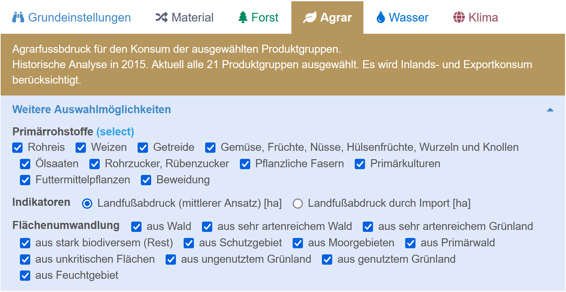Click the red globe Klima icon
Screen dimensions: 566x292
(459, 17)
